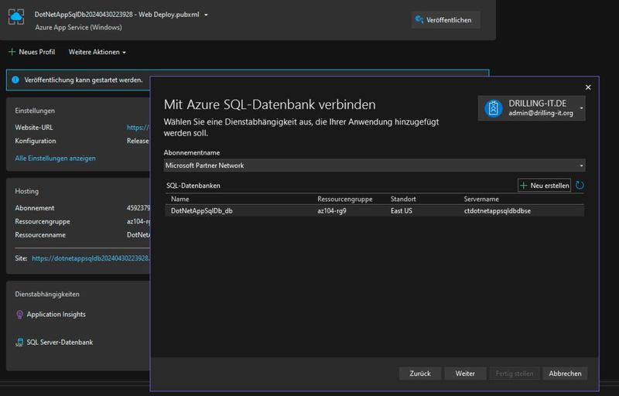Click the refresh icon next to Neu erstellen
Image resolution: width=619 pixels, height=396 pixels.
tap(580, 186)
